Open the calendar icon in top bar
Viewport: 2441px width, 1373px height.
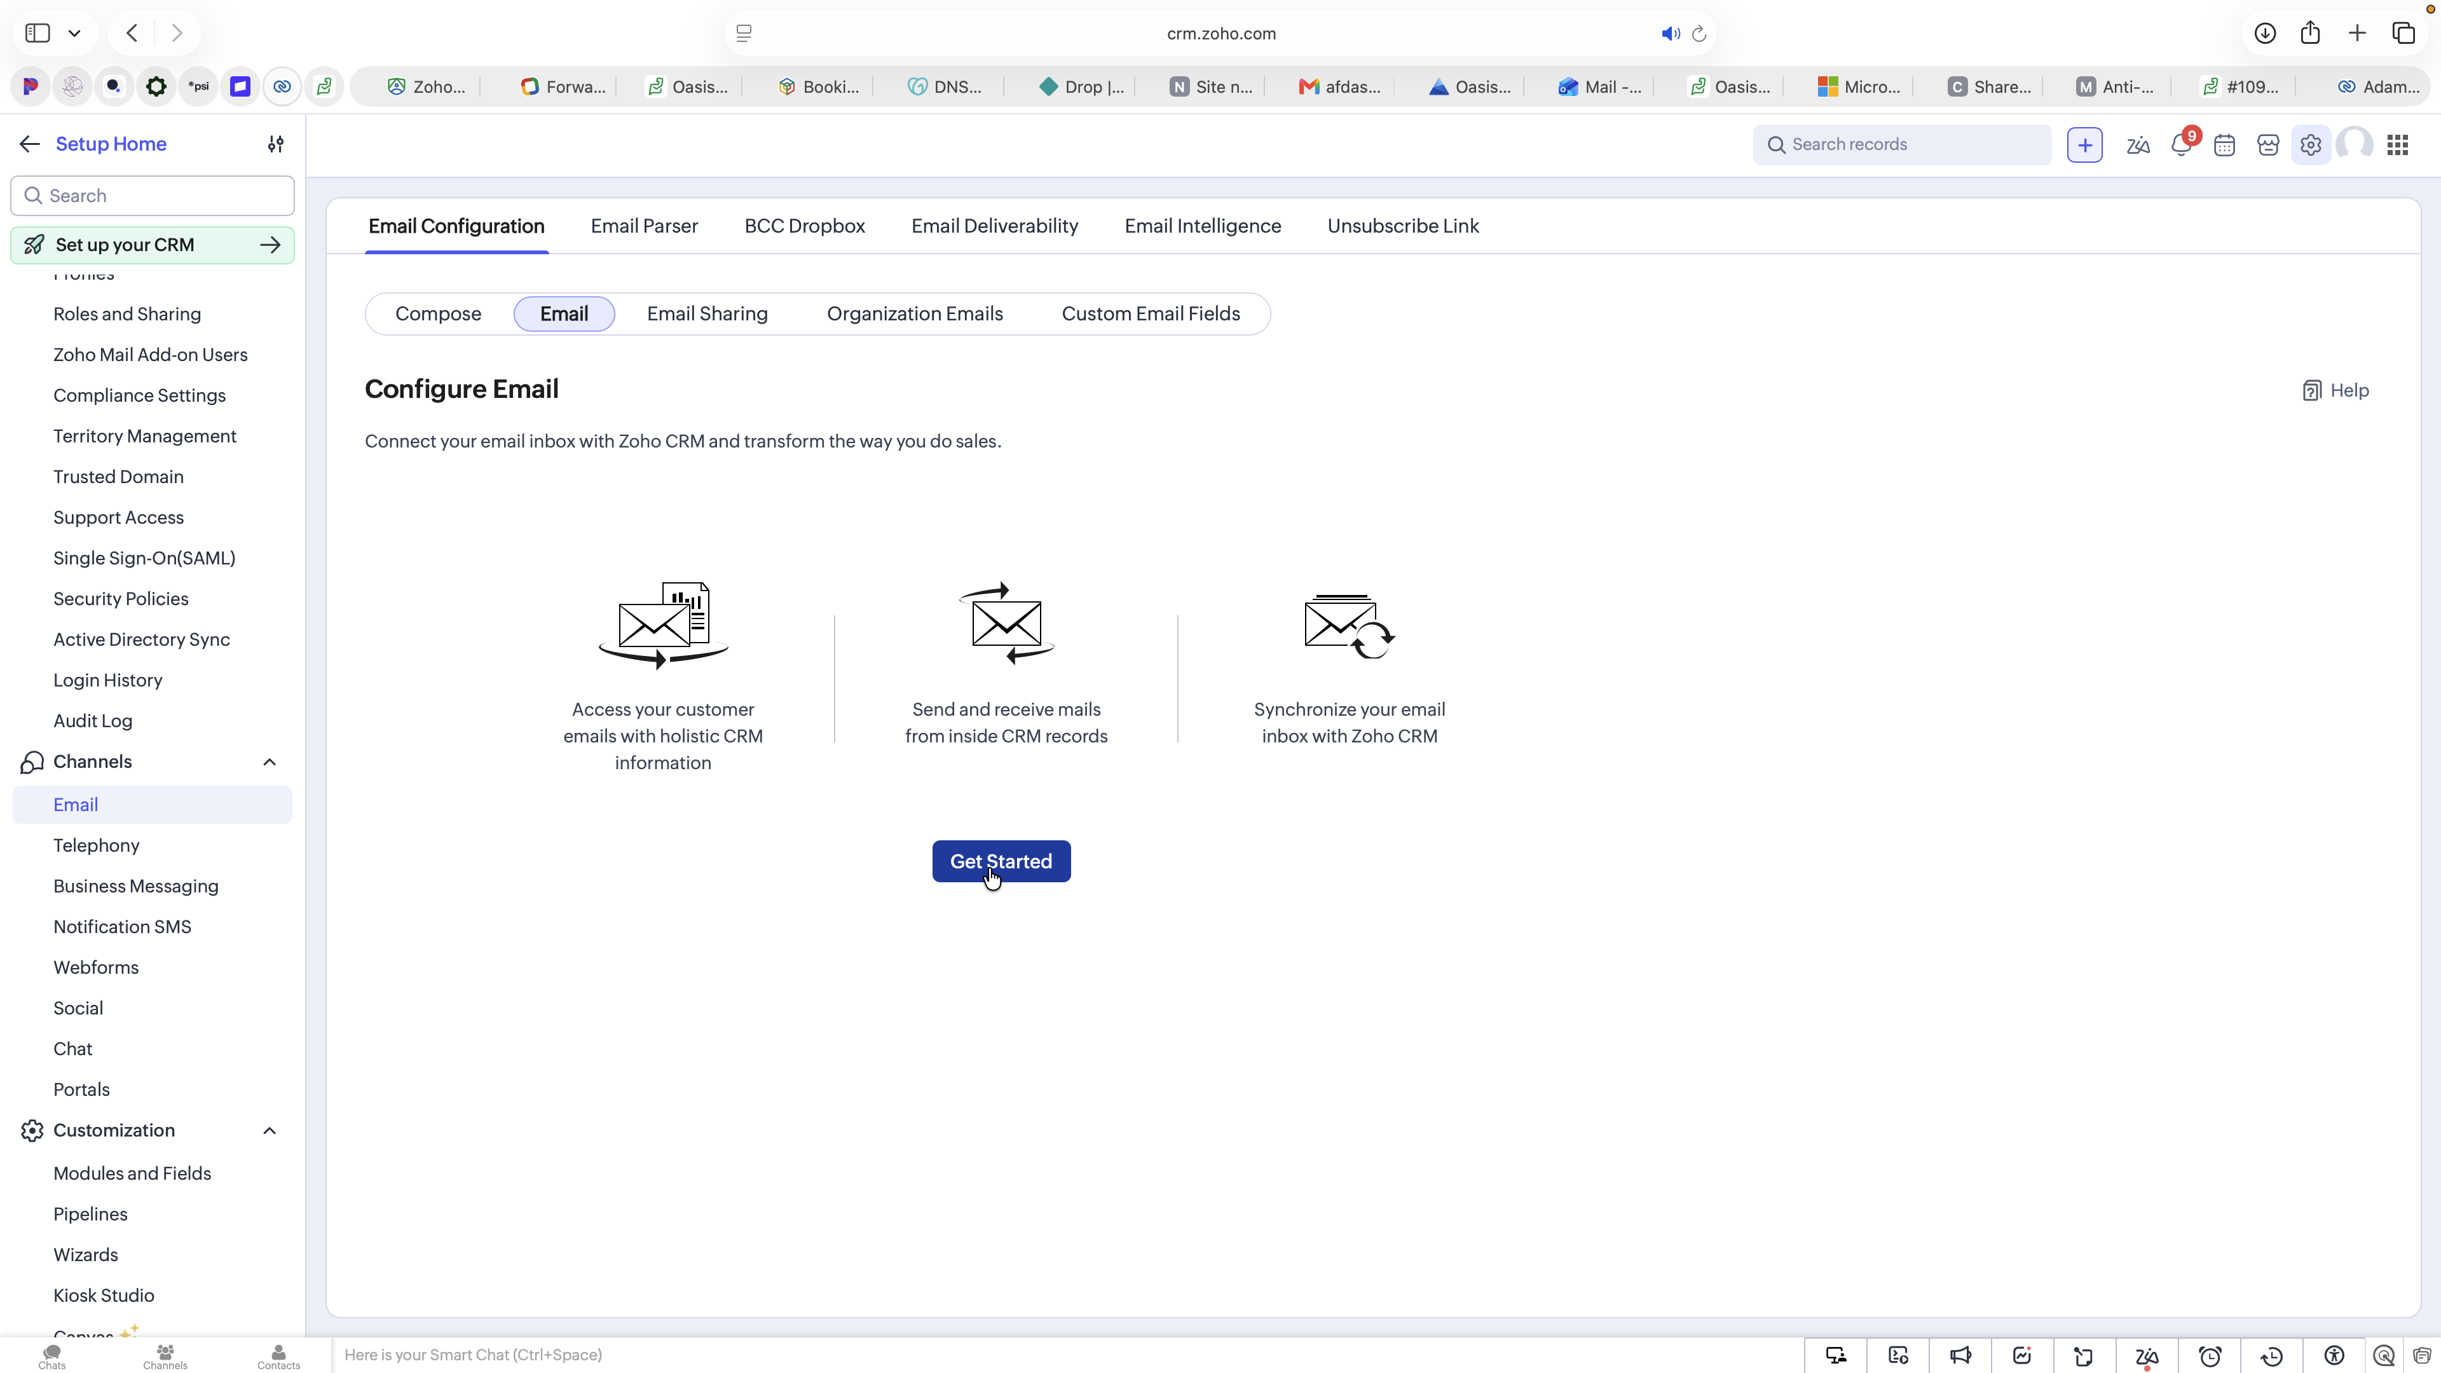pyautogui.click(x=2224, y=145)
